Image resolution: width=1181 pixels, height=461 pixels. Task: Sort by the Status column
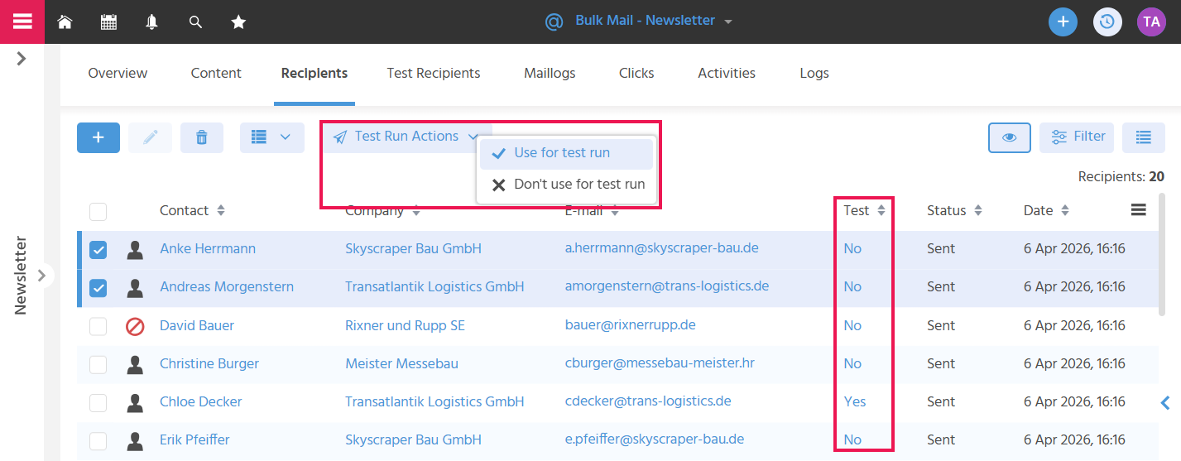point(977,211)
